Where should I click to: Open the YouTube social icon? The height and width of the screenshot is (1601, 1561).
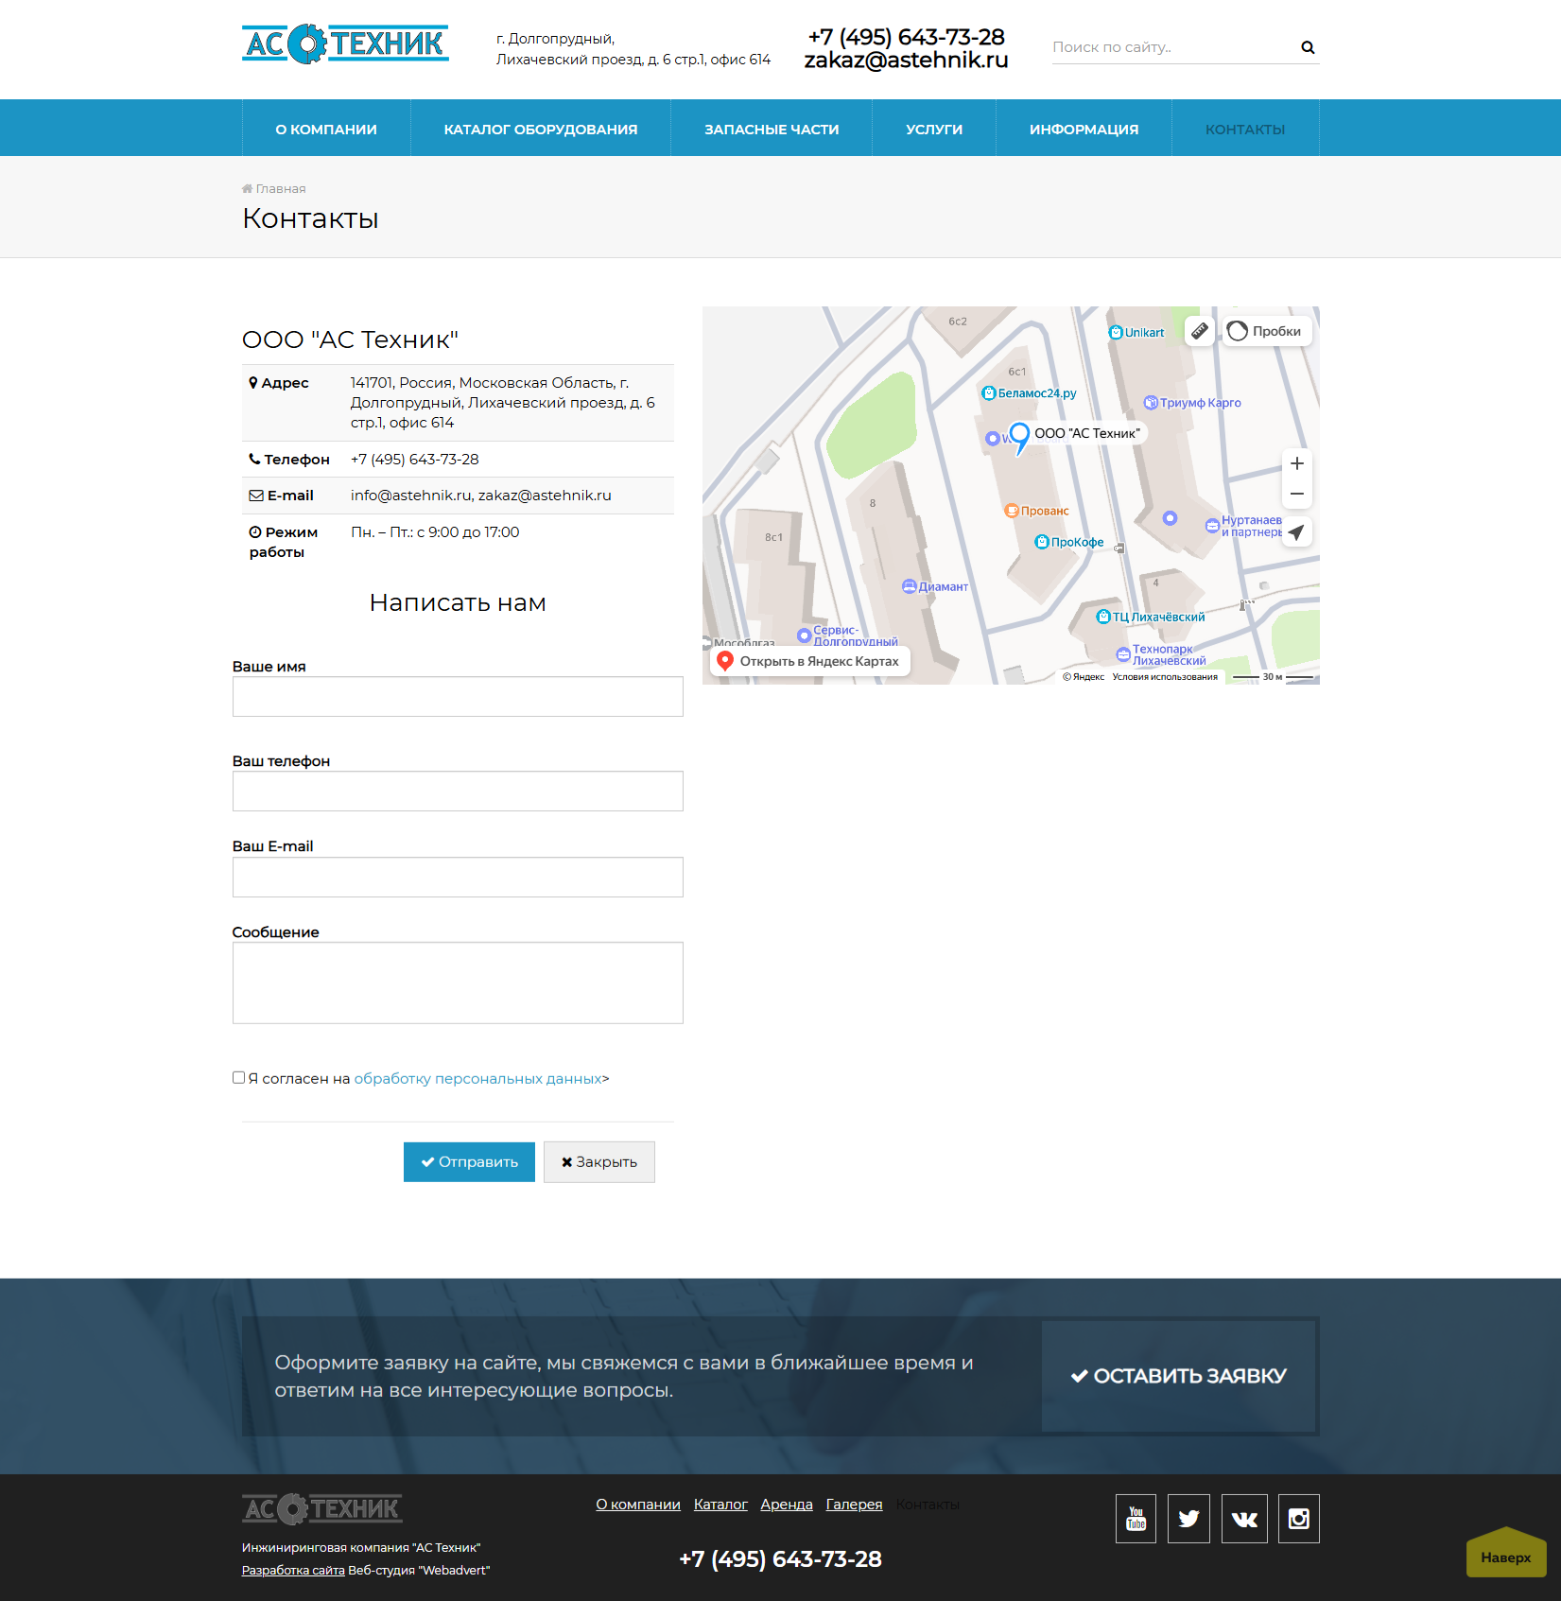tap(1136, 1519)
